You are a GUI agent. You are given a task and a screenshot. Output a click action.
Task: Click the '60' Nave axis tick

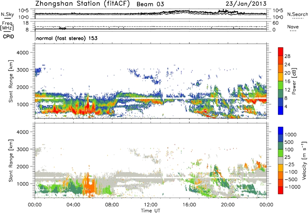click(275, 23)
